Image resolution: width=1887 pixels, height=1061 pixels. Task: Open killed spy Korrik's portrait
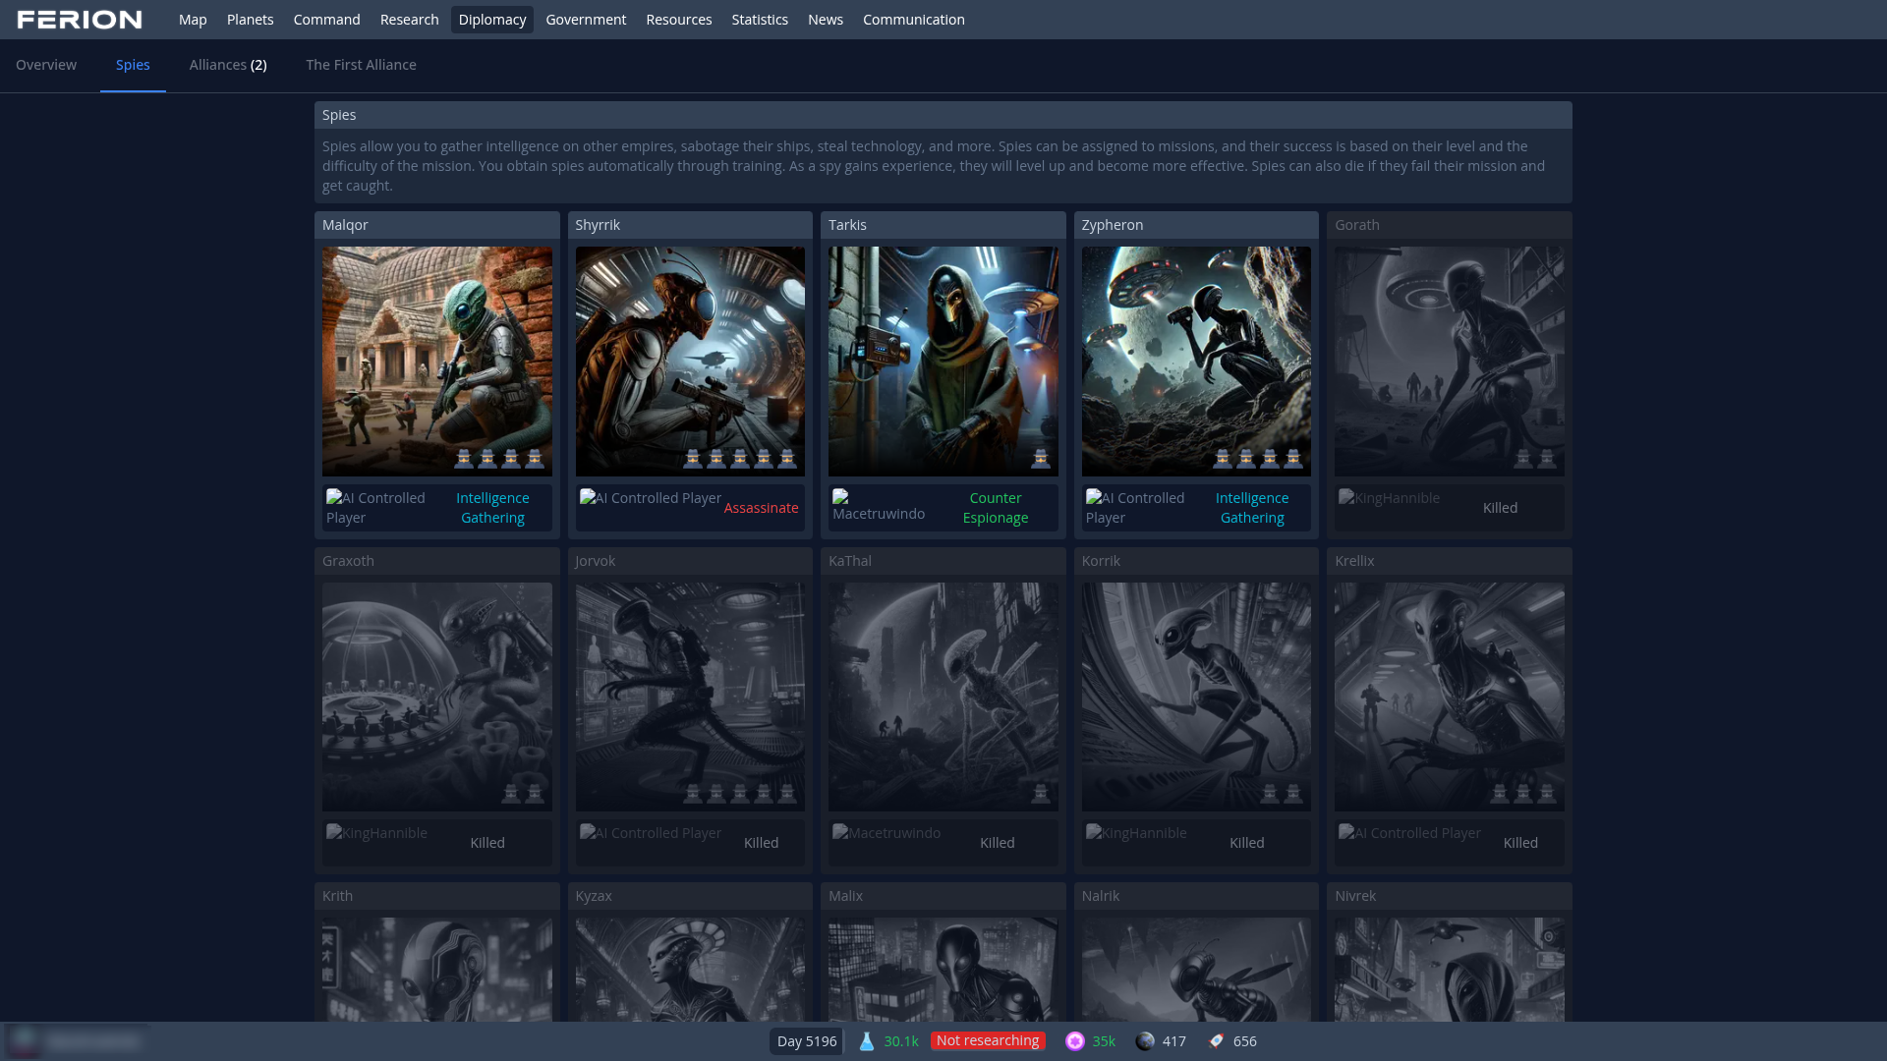pos(1196,697)
